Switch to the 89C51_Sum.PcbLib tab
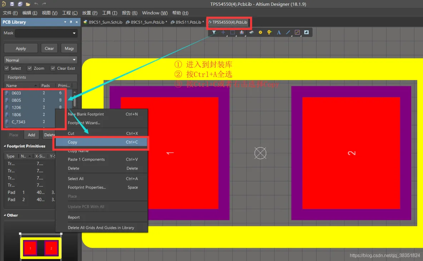423x261 pixels. pyautogui.click(x=146, y=22)
